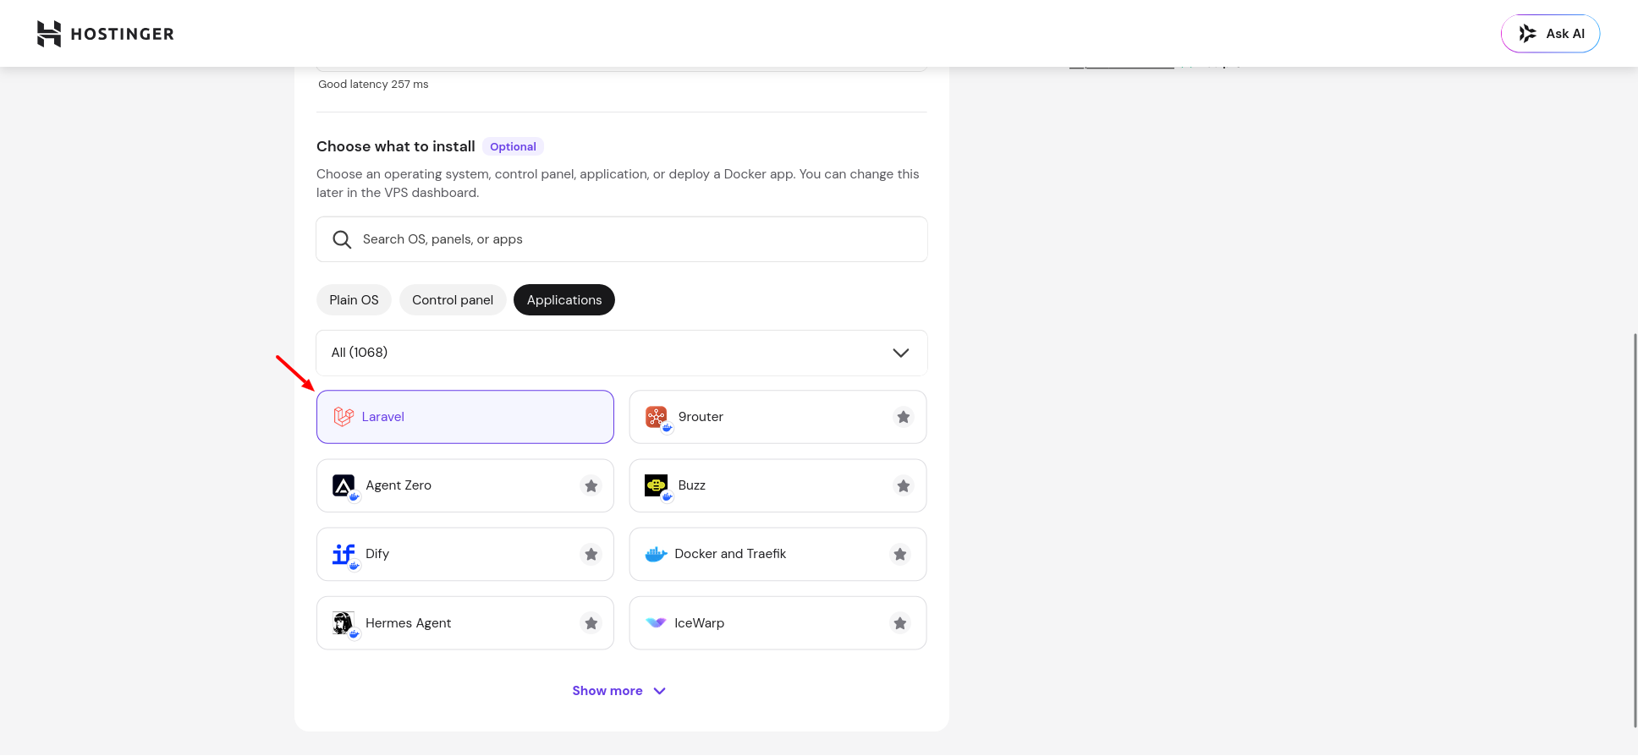Click the Agent Zero app icon
This screenshot has width=1638, height=756.
pos(344,485)
